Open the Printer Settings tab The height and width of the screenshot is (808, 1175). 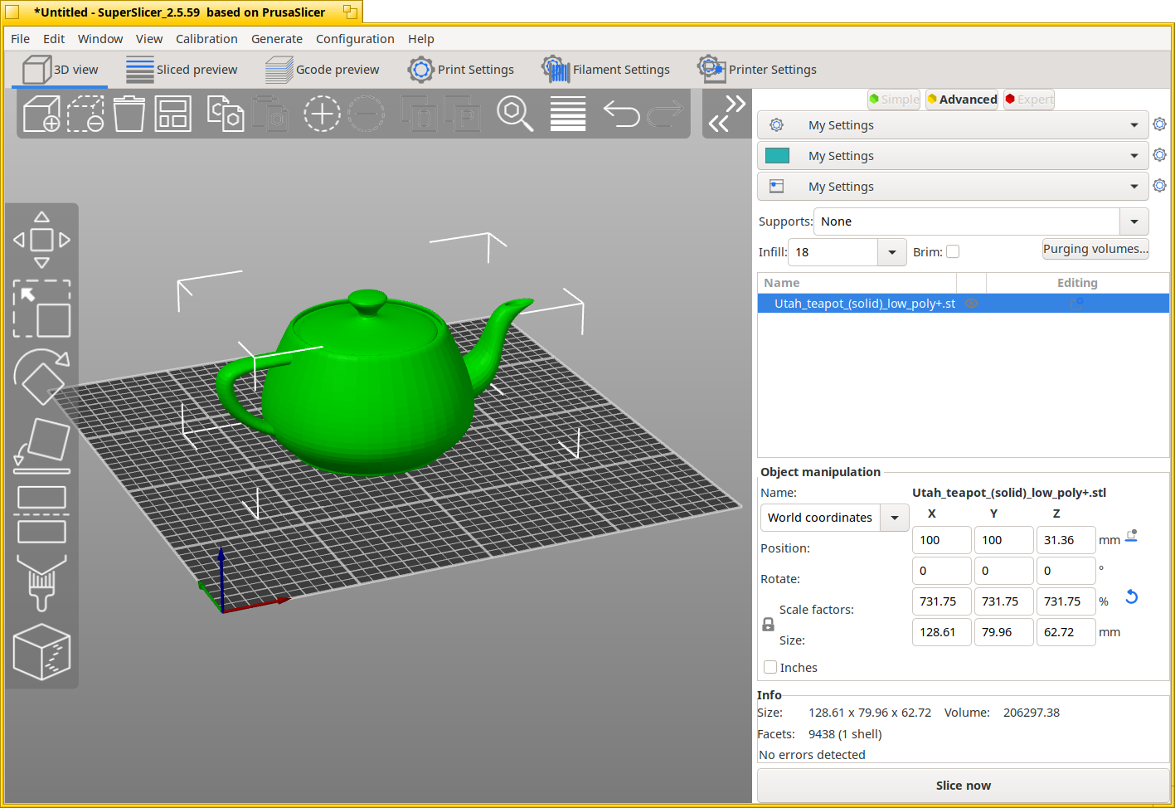click(757, 70)
